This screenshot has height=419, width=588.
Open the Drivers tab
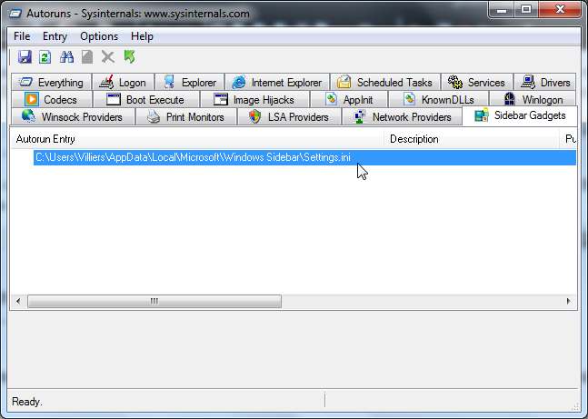tap(545, 82)
